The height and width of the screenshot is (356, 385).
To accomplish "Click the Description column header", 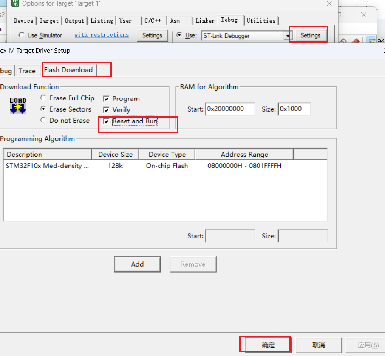I will 48,154.
